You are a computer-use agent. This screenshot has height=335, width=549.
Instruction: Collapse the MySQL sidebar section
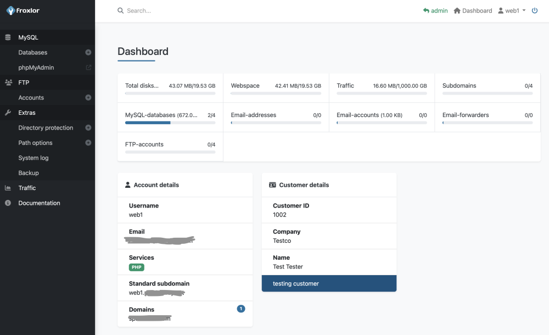28,37
